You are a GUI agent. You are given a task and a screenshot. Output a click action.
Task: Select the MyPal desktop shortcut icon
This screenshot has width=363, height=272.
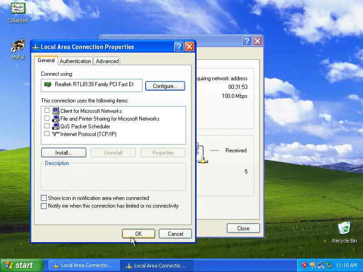18,45
